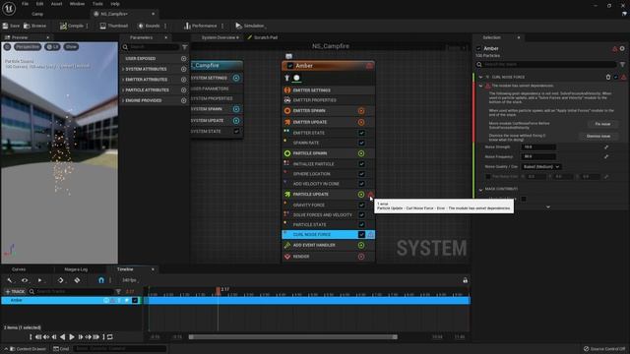Toggle the Bounds display button

pos(149,26)
